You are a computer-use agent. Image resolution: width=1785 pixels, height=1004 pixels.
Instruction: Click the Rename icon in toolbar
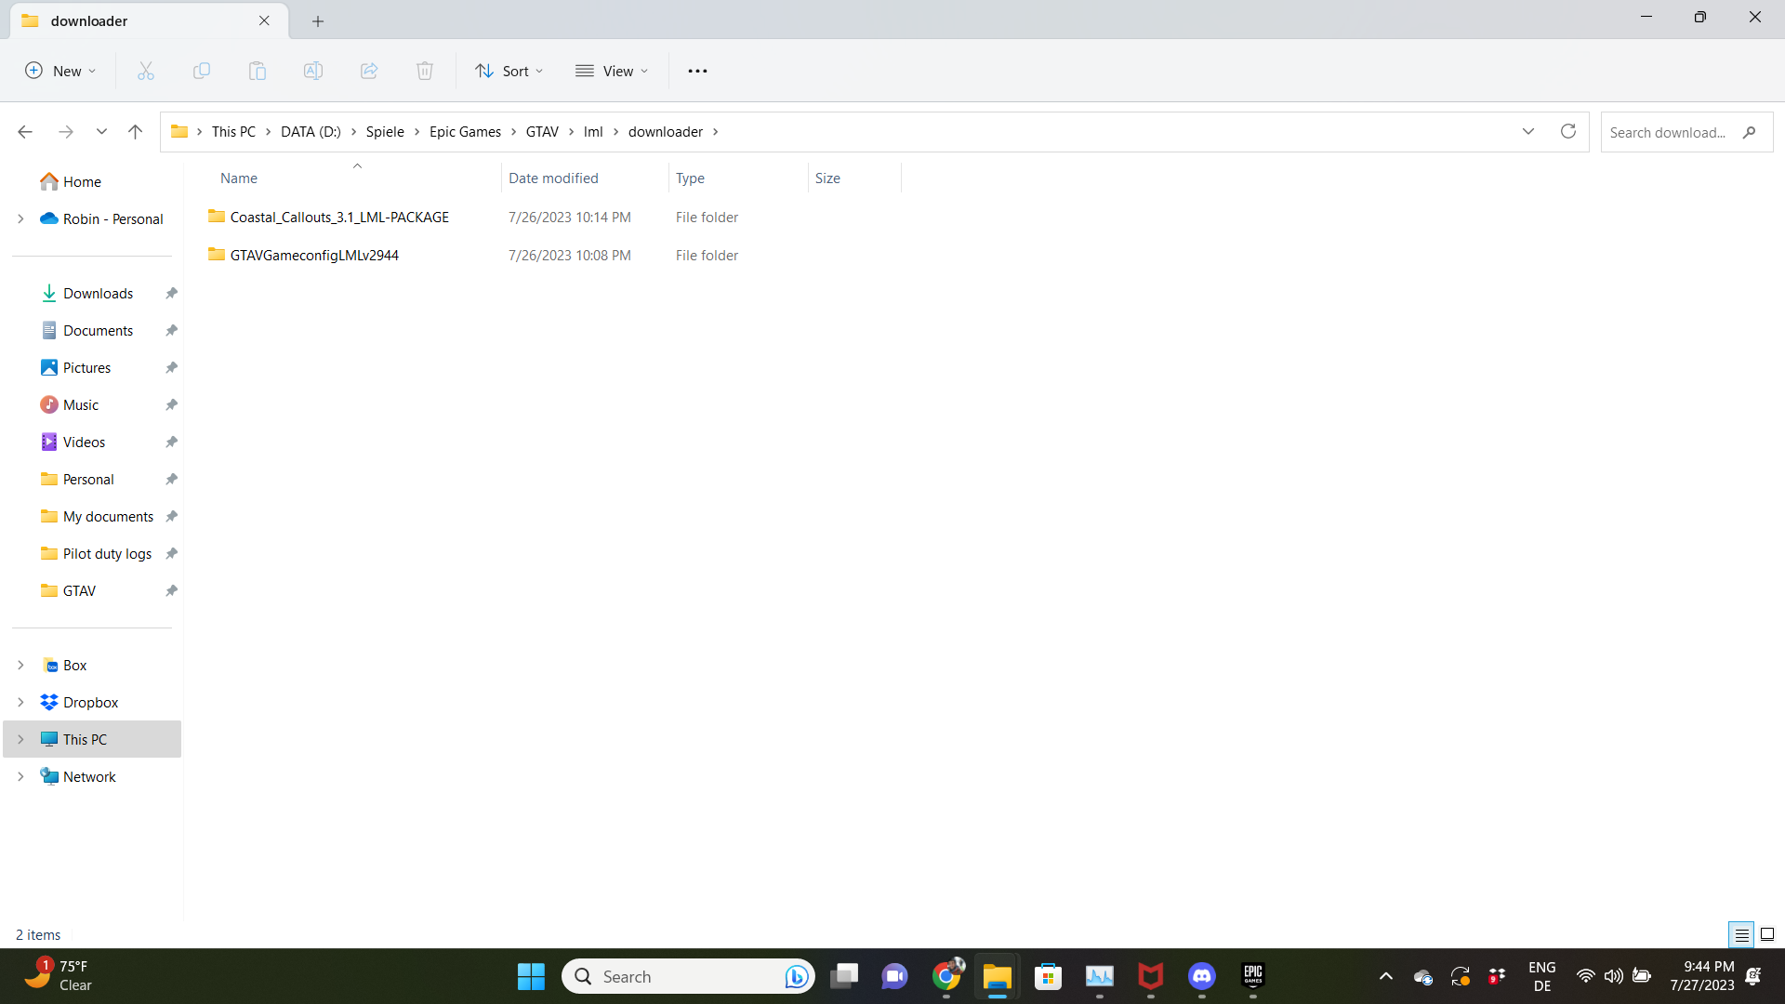313,71
